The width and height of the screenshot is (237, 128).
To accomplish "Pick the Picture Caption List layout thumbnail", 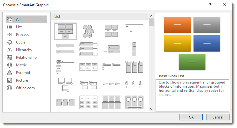I will coord(111,31).
